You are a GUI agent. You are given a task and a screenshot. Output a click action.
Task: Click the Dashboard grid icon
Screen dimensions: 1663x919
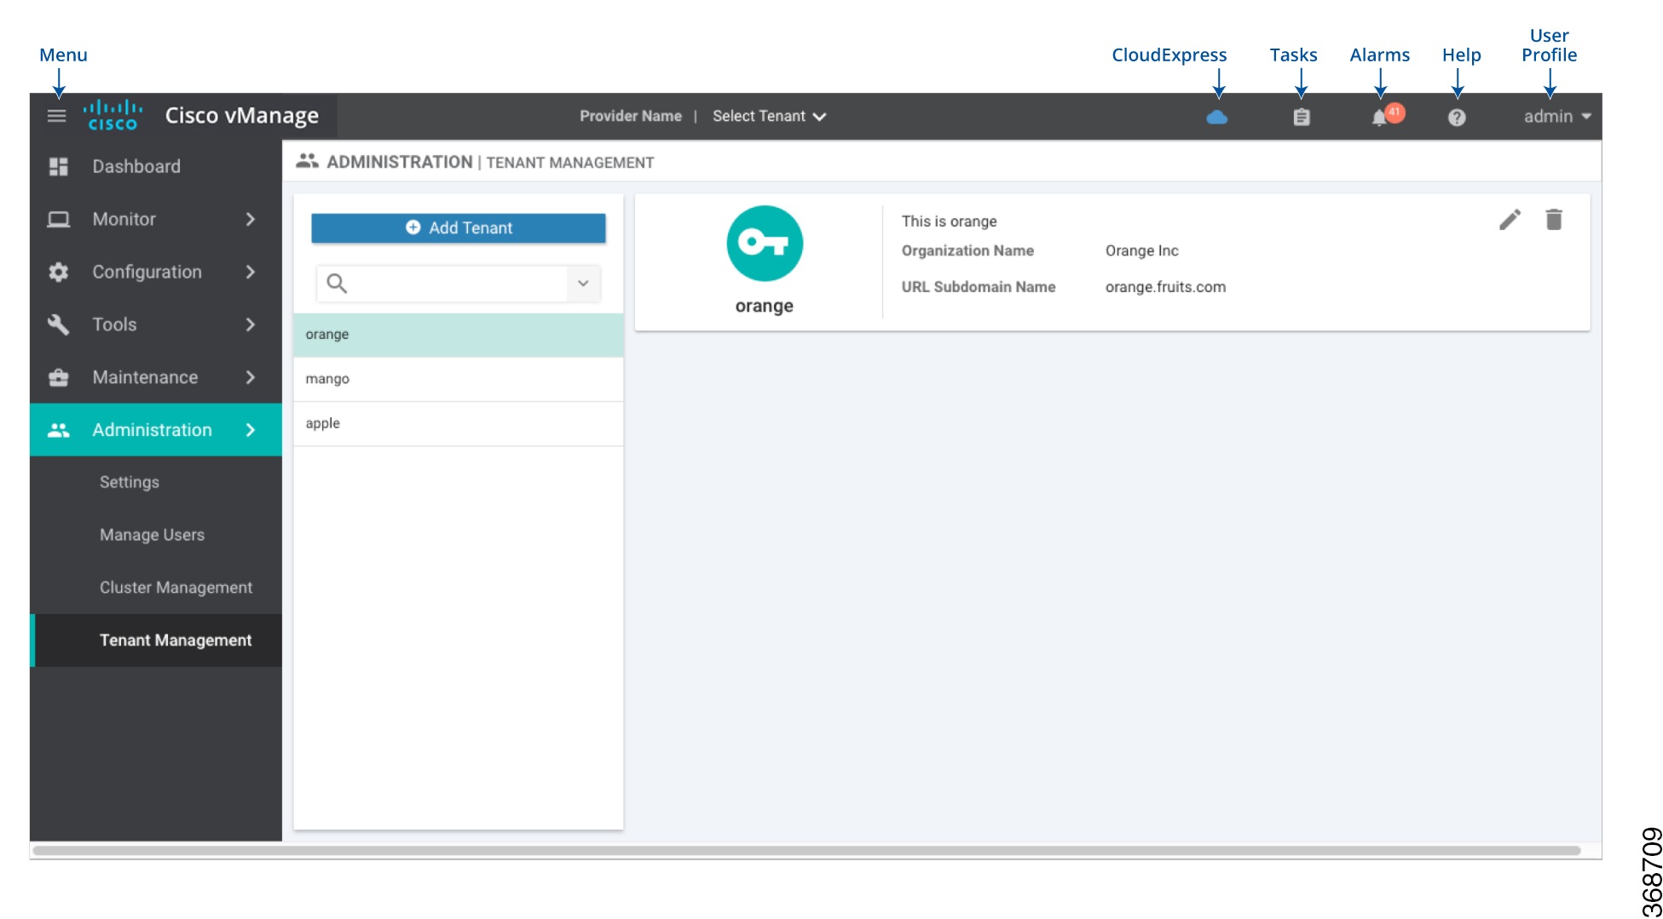pyautogui.click(x=58, y=166)
